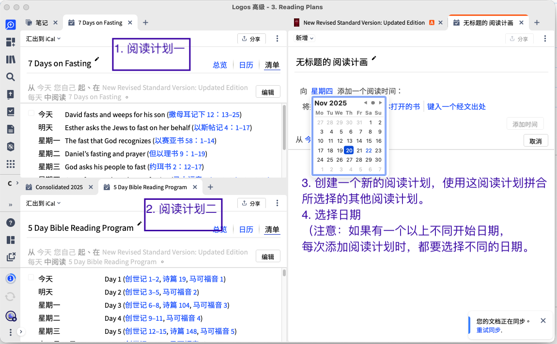Viewport: 557px width, 344px height.
Task: Open the Bible cross book icon in sidebar
Action: [11, 94]
